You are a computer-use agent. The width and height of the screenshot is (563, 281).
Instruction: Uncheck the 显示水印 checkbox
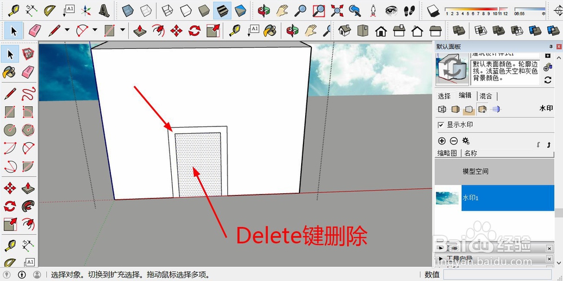point(441,125)
